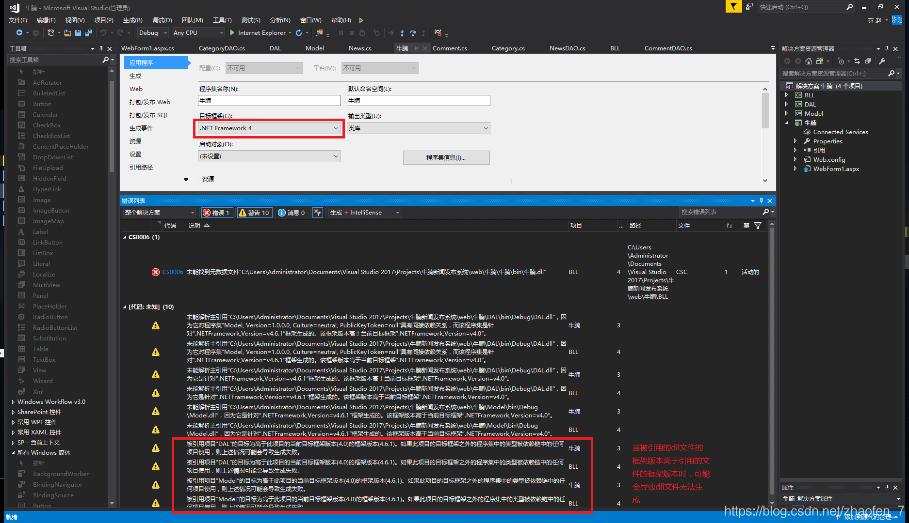Screen dimensions: 909x523
Task: Click the 程序集名称 input field
Action: (269, 101)
